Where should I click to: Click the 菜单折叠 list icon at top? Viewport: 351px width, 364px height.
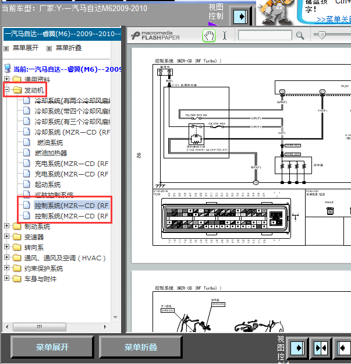coord(49,48)
